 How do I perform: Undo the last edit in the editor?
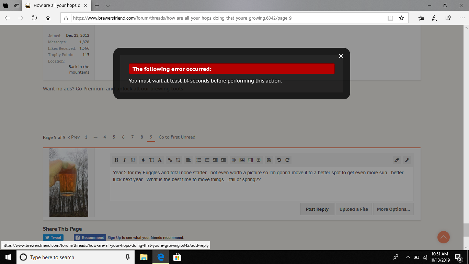279,160
